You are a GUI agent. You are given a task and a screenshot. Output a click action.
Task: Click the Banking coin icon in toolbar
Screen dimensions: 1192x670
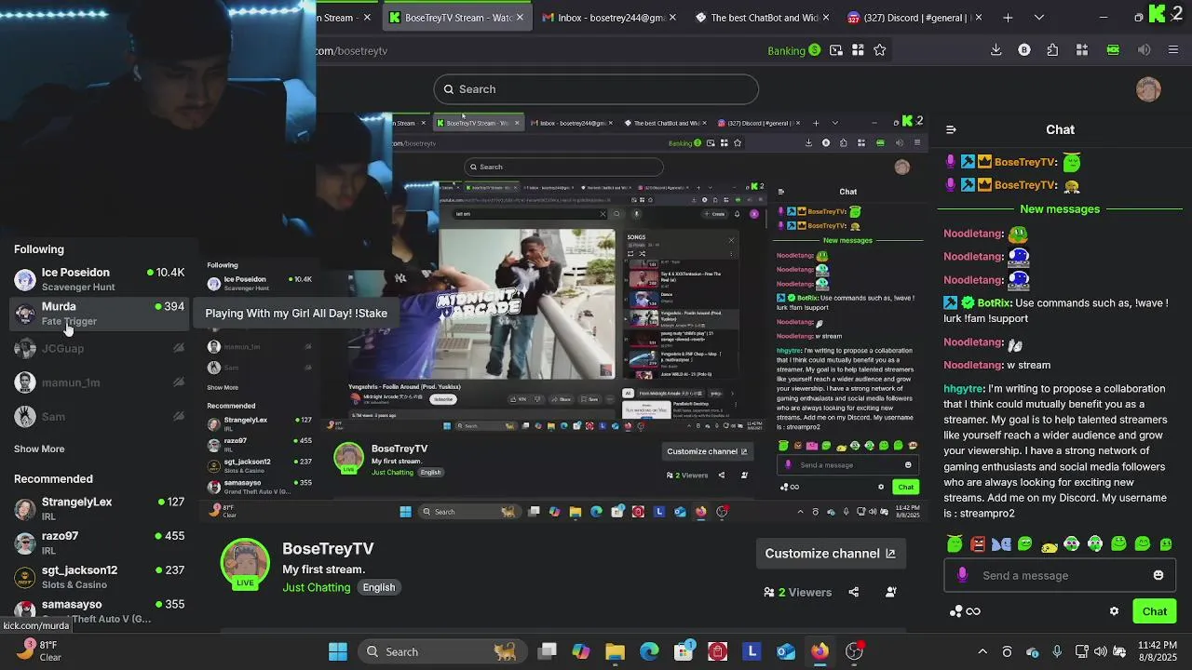[815, 50]
